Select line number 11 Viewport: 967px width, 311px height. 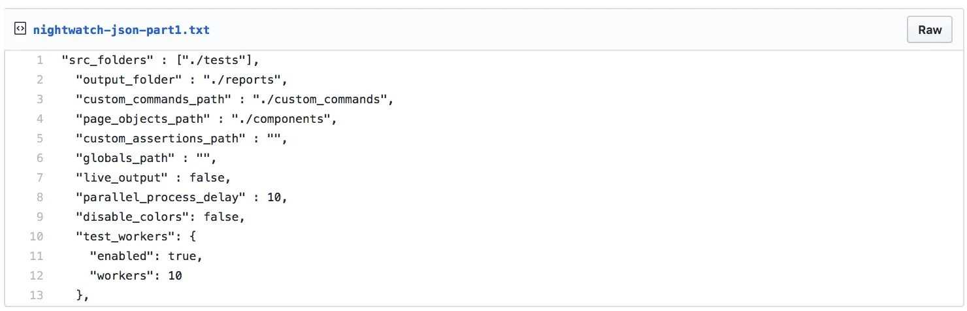[37, 256]
